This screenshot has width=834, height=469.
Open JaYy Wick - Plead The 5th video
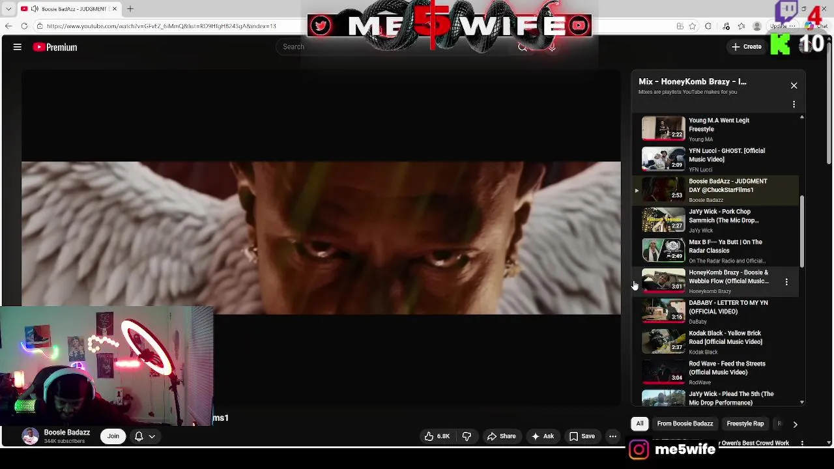coord(715,397)
